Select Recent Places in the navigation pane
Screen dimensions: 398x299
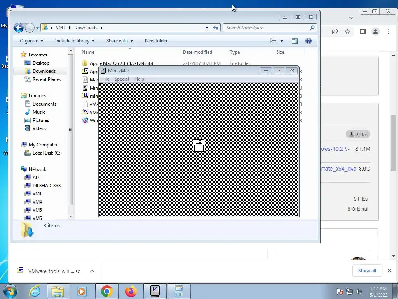coord(46,79)
